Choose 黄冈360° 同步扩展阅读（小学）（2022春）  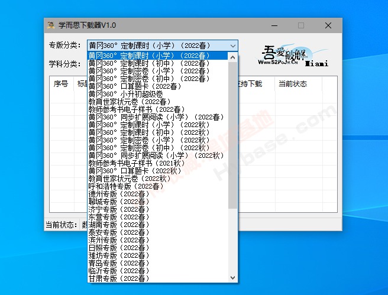(x=157, y=117)
